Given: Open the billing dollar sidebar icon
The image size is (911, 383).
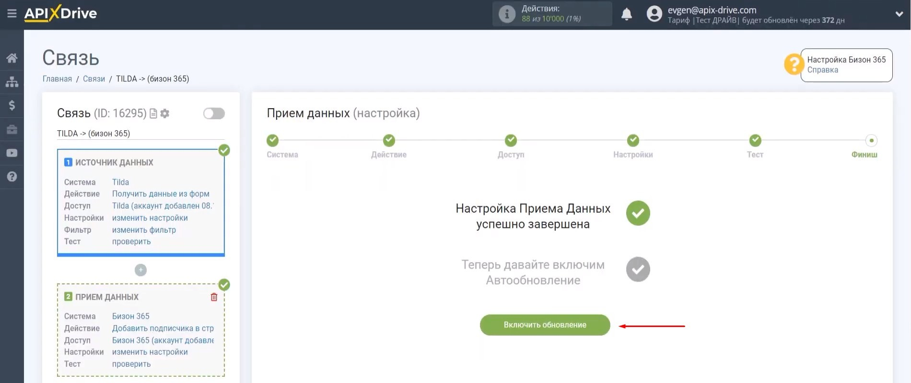Looking at the screenshot, I should [x=12, y=105].
